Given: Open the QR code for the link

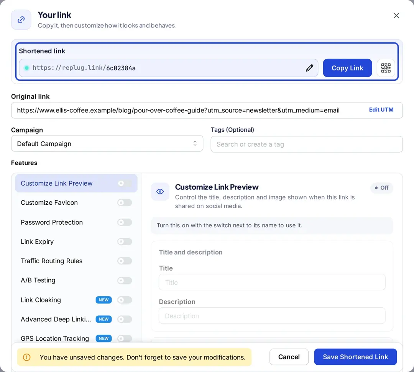Looking at the screenshot, I should tap(386, 68).
